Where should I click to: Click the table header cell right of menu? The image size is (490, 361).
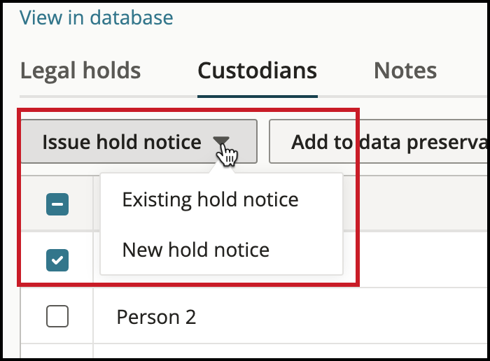tap(416, 204)
